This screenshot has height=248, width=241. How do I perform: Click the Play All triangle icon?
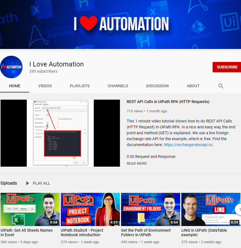(28, 183)
